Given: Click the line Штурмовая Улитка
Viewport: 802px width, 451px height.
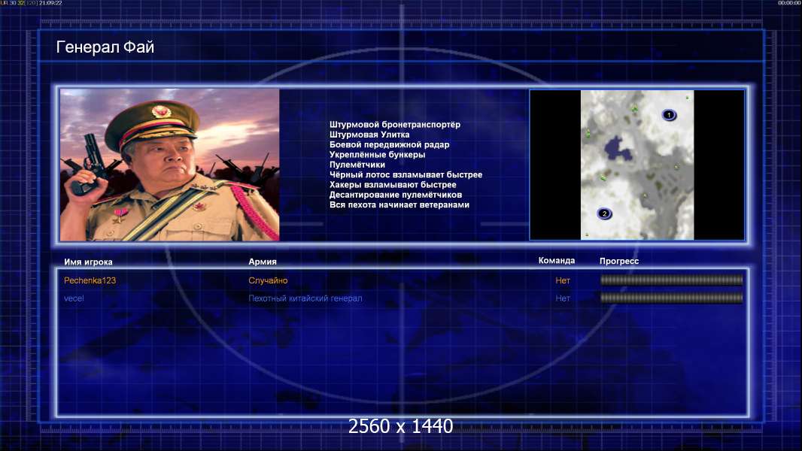Looking at the screenshot, I should click(369, 135).
